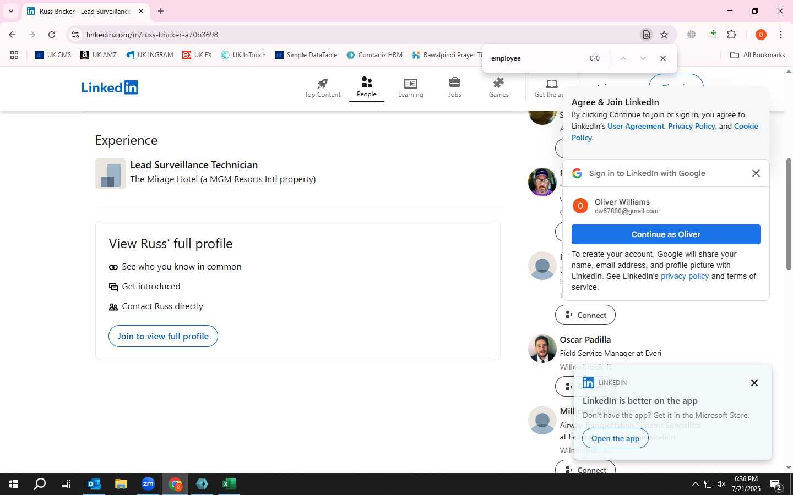Click Connect above Oscar Padilla
Image resolution: width=793 pixels, height=495 pixels.
(585, 315)
